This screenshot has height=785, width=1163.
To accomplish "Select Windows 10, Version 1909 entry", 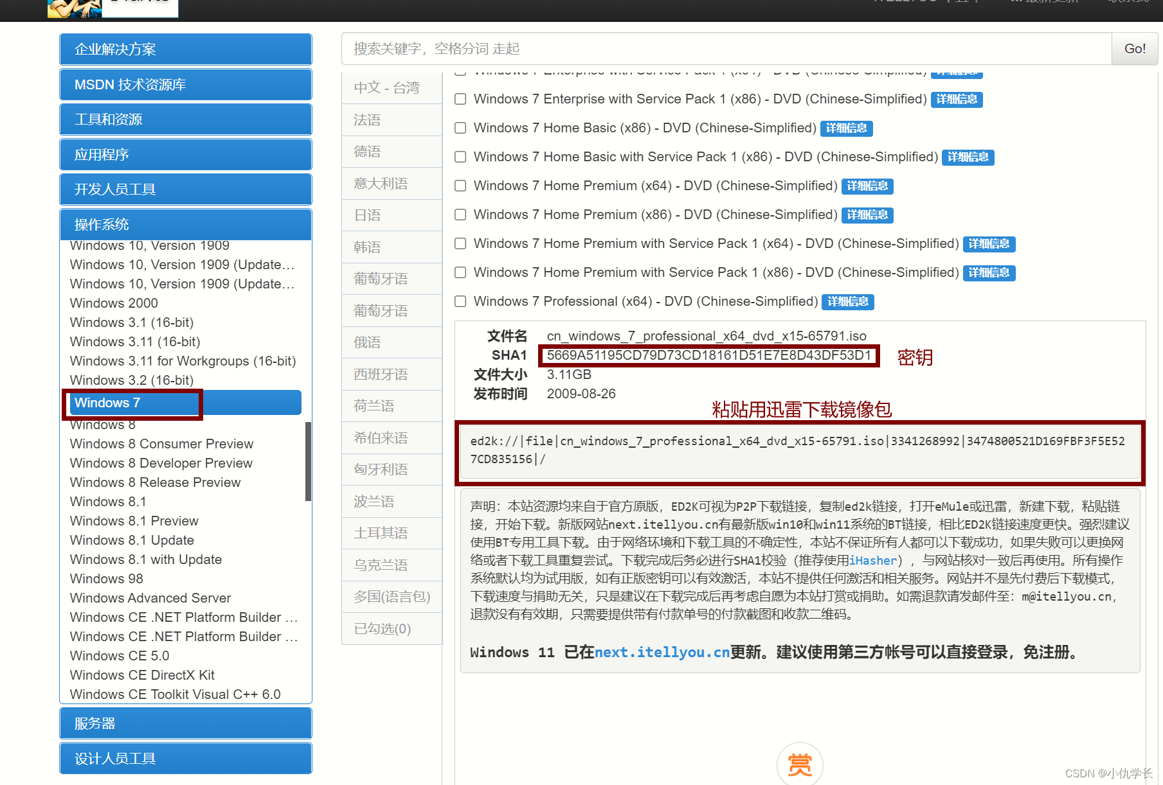I will point(149,245).
